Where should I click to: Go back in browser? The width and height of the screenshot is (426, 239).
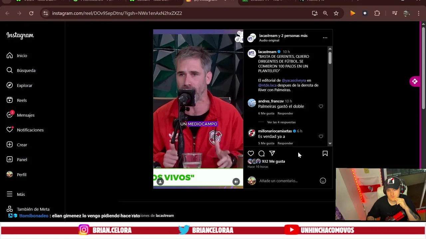[7, 13]
